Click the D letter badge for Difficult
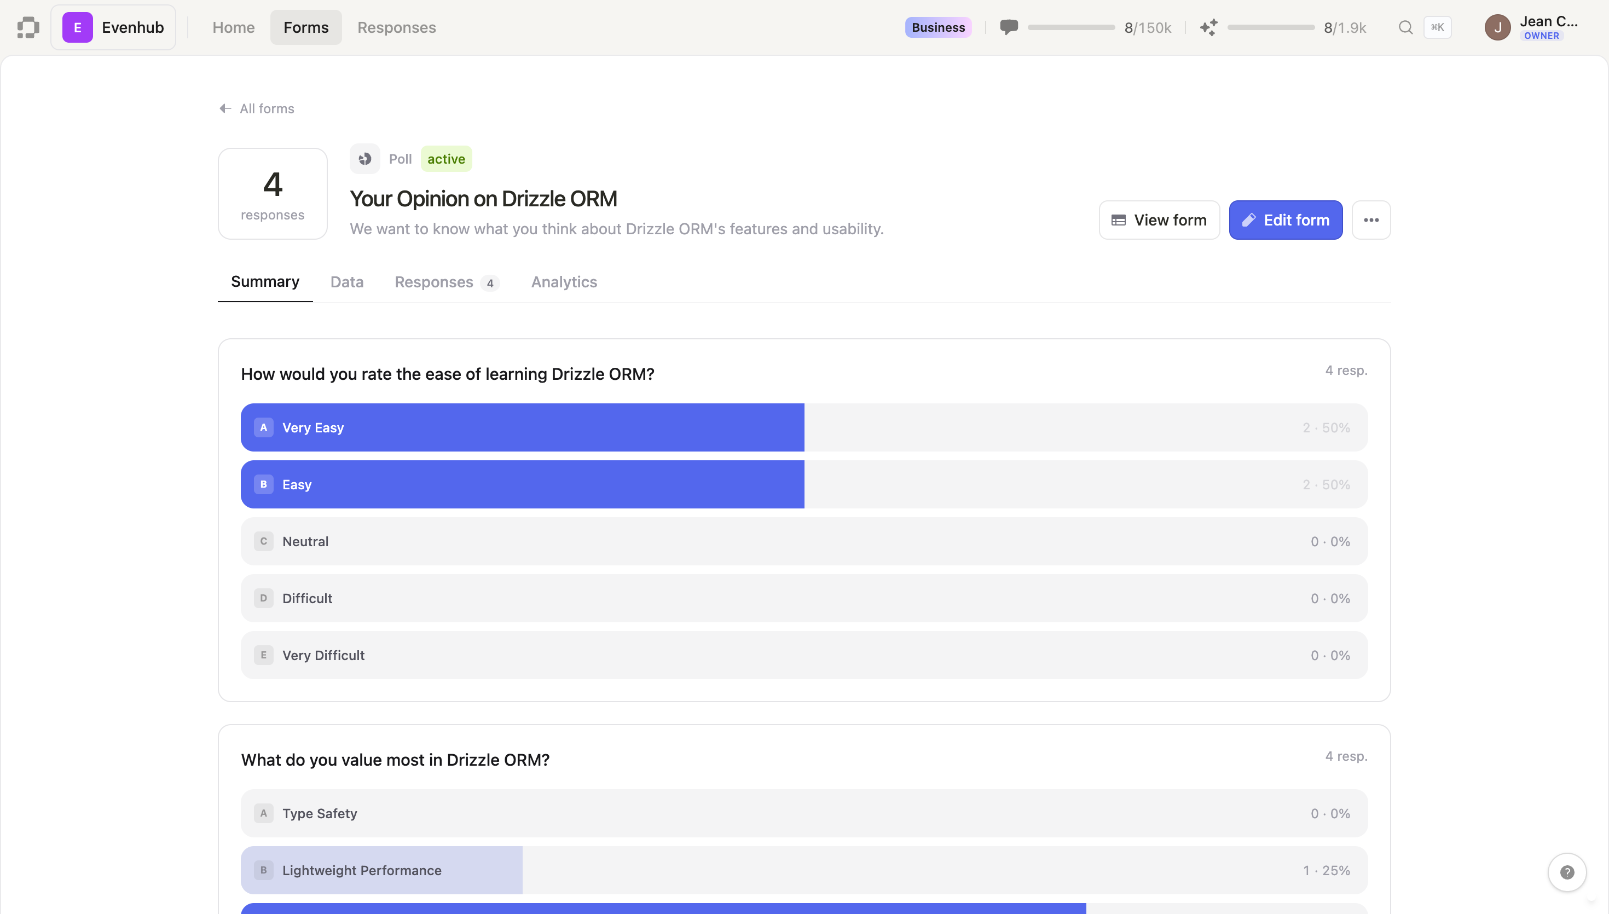 pyautogui.click(x=264, y=598)
